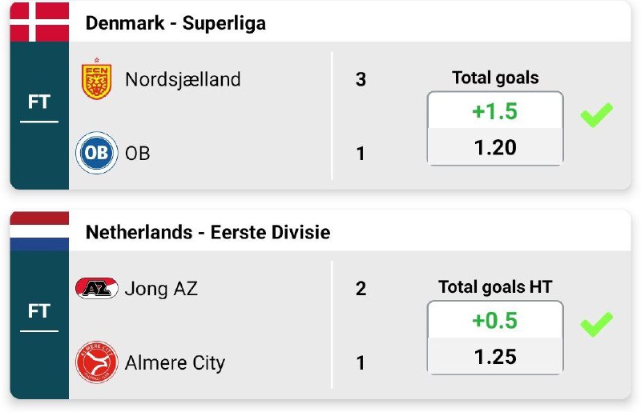Click the 1.25 odds value
This screenshot has width=641, height=412.
[495, 357]
